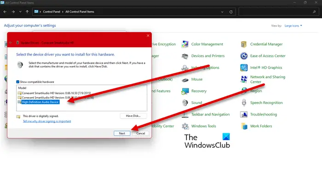
Task: Click All Control Panel Items breadcrumb
Action: pos(80,12)
